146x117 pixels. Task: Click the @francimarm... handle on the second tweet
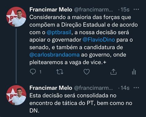point(93,88)
